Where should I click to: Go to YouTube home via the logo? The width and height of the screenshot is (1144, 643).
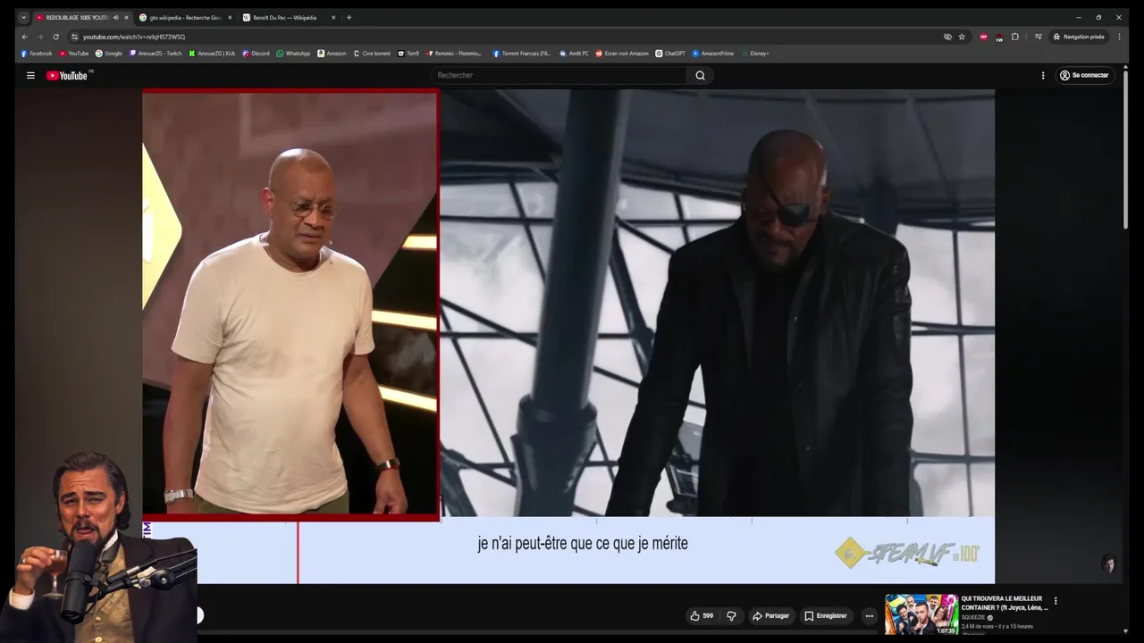pos(69,76)
